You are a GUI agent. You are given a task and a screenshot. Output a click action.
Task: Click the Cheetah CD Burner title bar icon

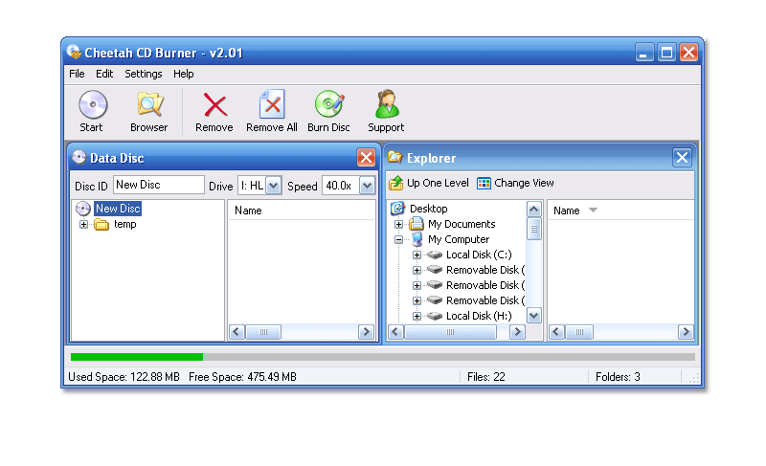click(x=74, y=52)
